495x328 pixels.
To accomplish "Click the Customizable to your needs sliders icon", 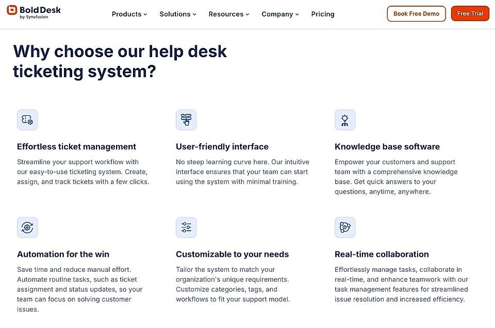I will [186, 227].
